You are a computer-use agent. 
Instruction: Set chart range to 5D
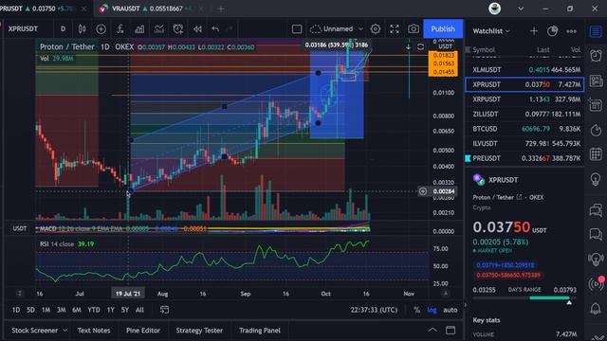tap(30, 310)
